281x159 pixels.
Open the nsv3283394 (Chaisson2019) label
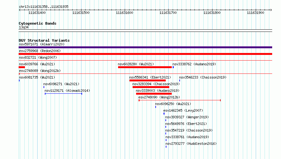coord(156,84)
